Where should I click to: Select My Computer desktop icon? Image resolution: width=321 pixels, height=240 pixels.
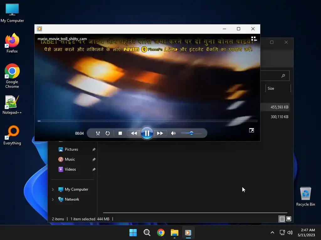click(x=12, y=13)
